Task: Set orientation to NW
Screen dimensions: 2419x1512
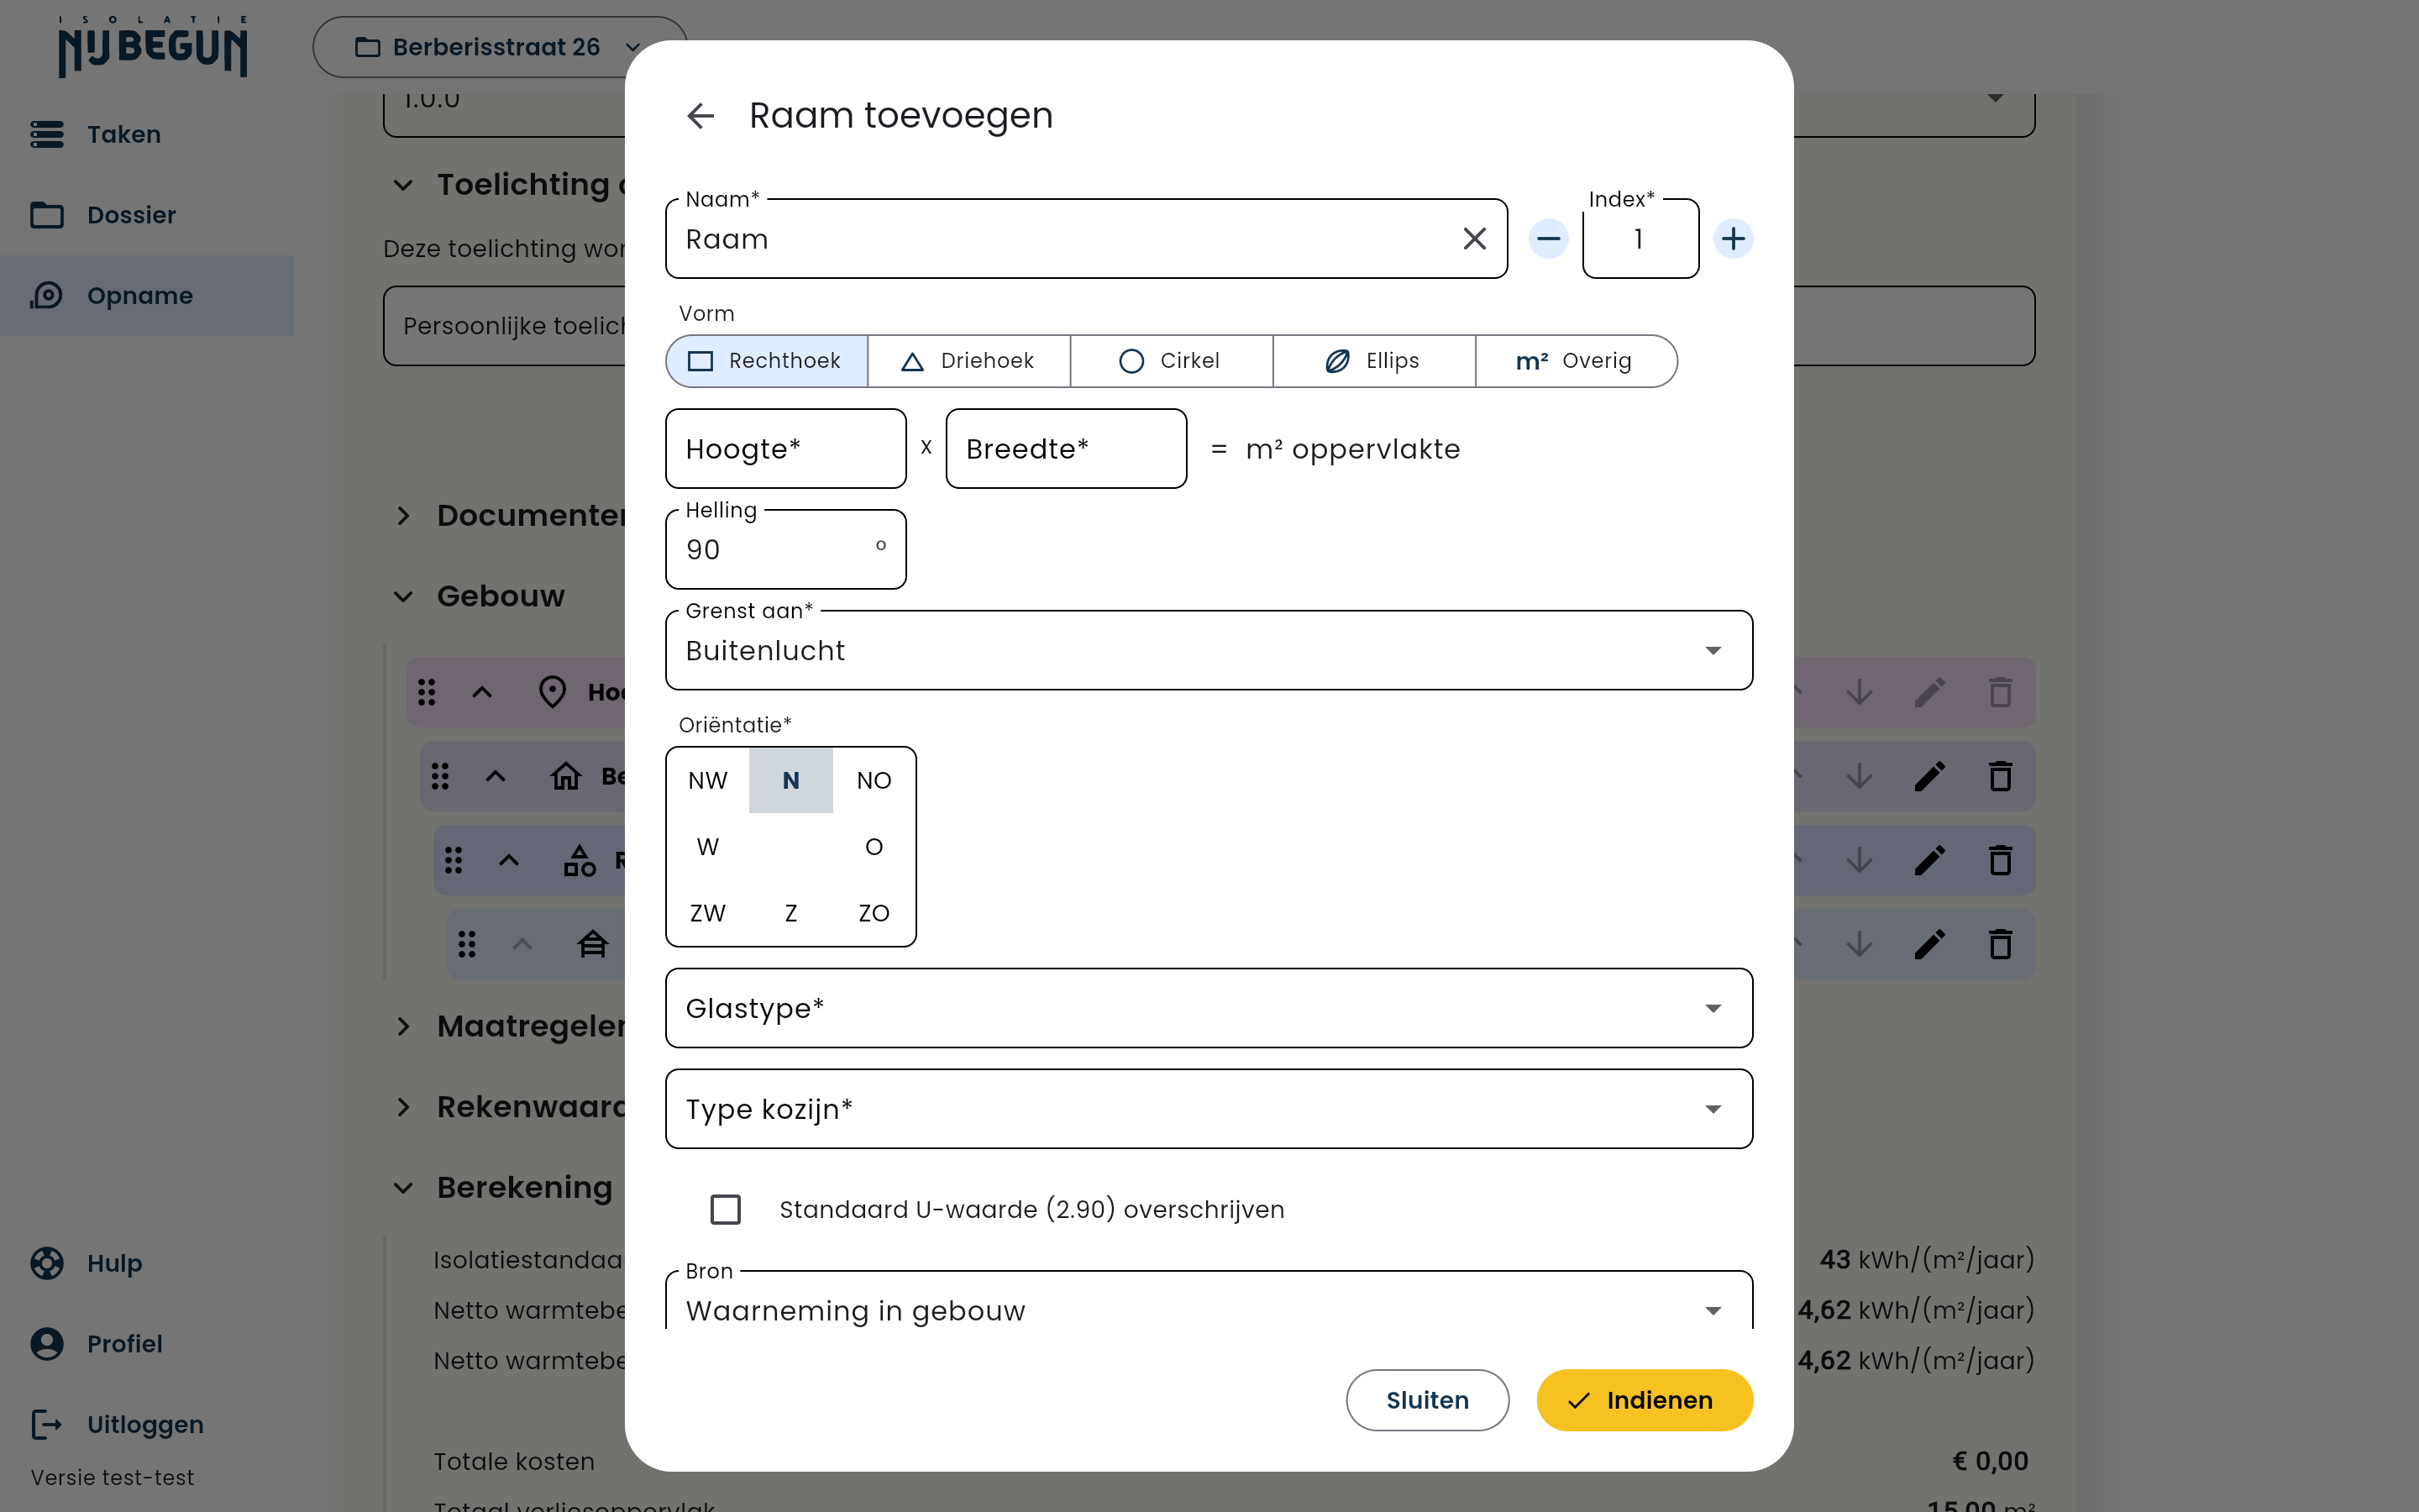Action: tap(708, 780)
